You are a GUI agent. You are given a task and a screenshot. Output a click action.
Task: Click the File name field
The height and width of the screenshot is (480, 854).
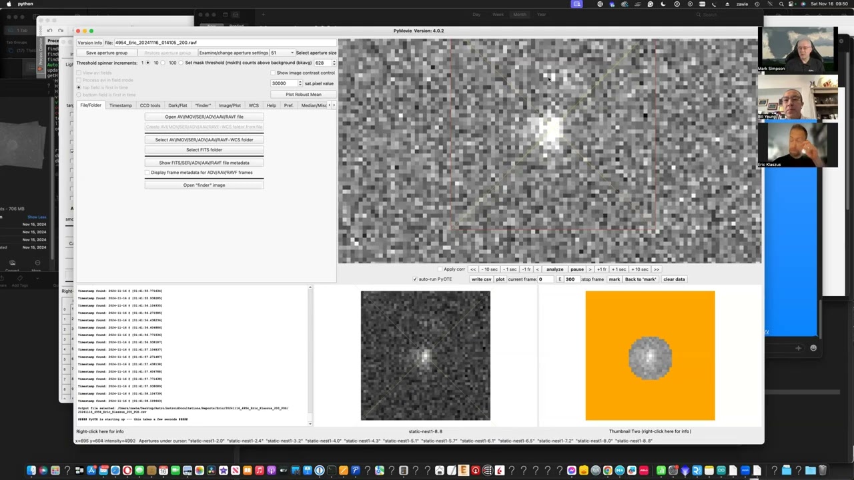pyautogui.click(x=225, y=43)
